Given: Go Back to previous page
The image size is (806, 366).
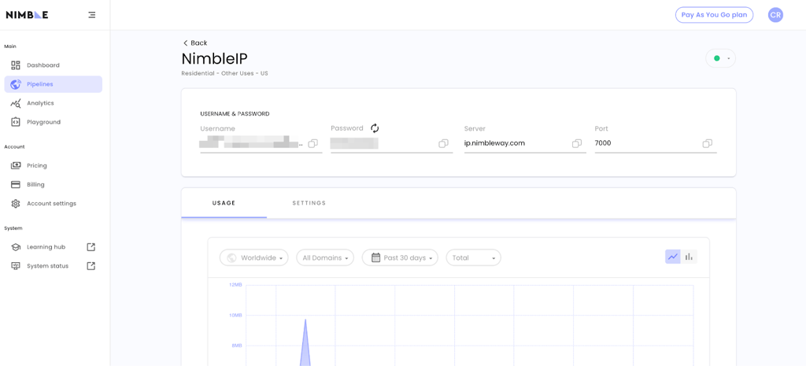Looking at the screenshot, I should [195, 43].
